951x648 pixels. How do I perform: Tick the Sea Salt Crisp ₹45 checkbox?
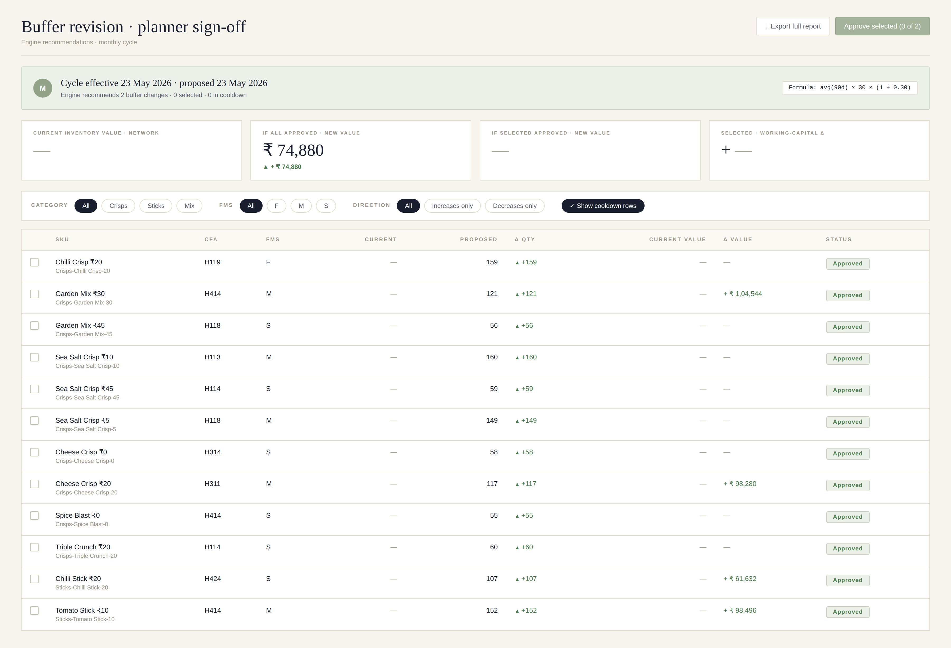[34, 389]
